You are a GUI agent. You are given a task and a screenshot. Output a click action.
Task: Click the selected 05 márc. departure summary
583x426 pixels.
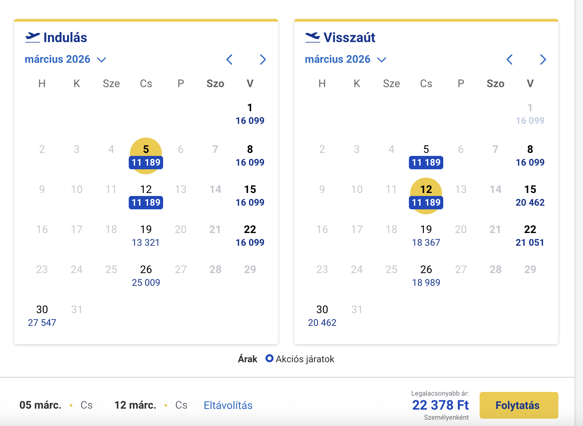(40, 405)
